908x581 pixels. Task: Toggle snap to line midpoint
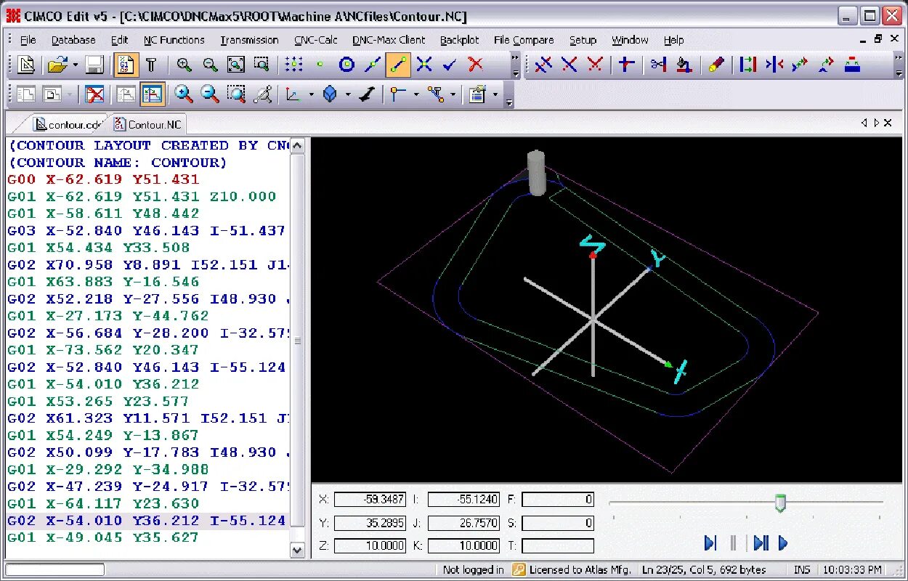pos(372,65)
